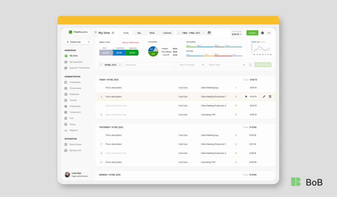Image resolution: width=337 pixels, height=197 pixels.
Task: Expand the Select Task dropdown
Action: pos(226,65)
